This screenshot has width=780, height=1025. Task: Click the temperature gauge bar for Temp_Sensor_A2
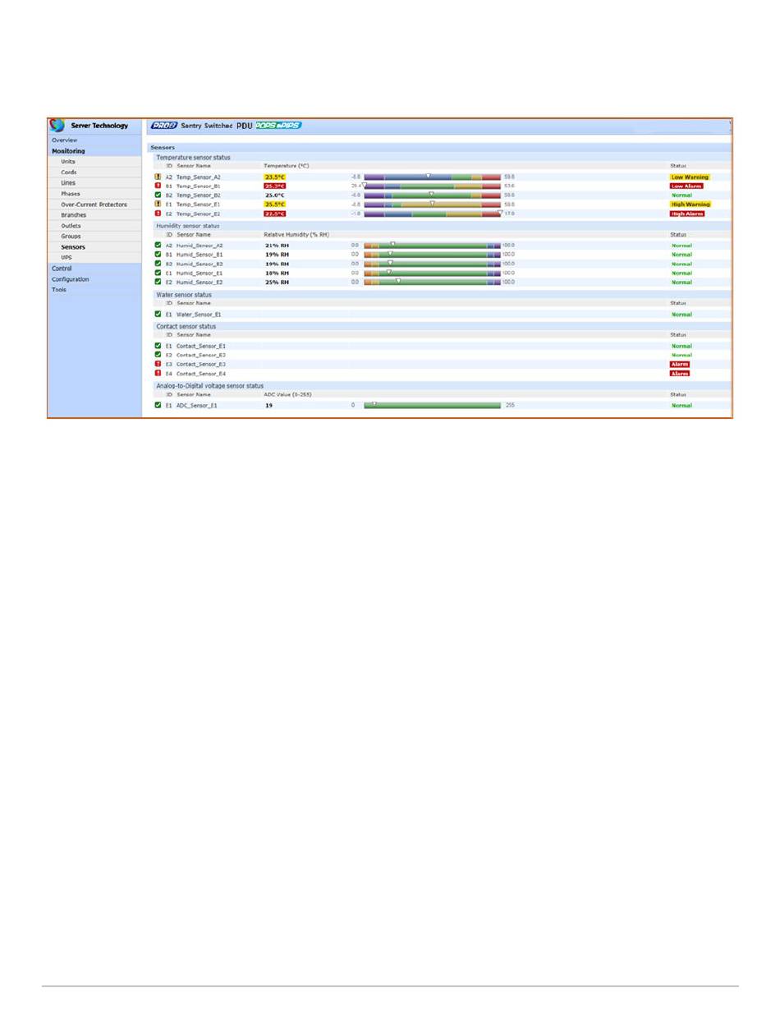point(432,177)
